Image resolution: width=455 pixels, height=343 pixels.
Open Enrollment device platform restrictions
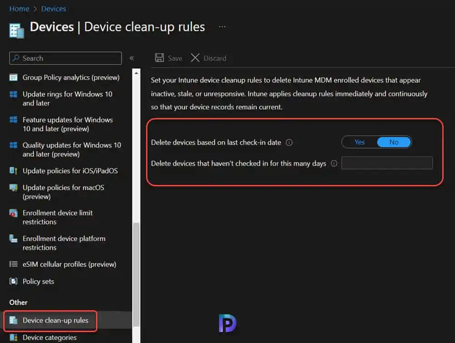click(x=64, y=243)
